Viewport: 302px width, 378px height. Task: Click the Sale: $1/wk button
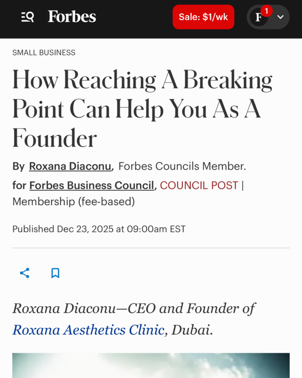click(203, 17)
